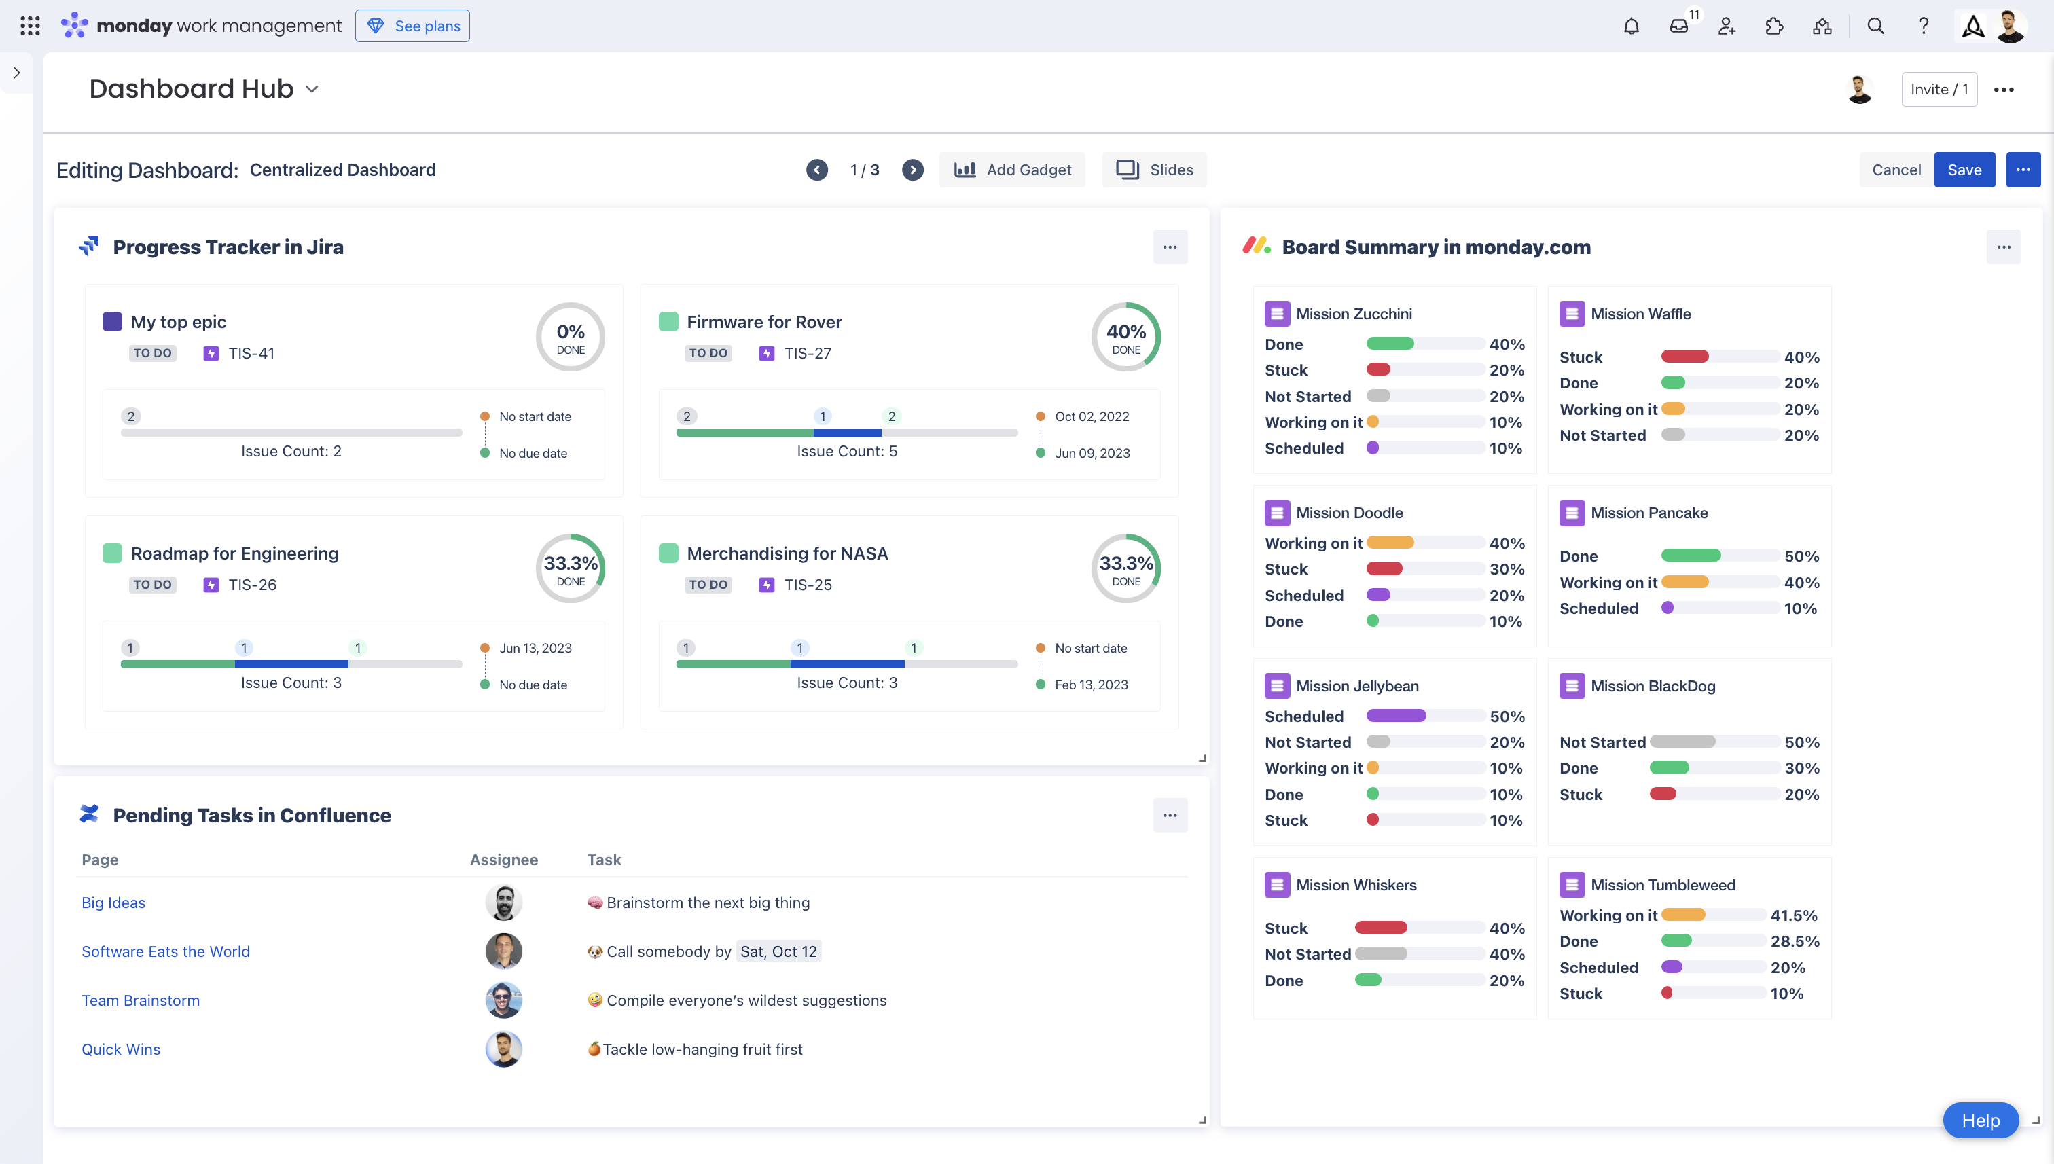Click the board owner avatar
2054x1164 pixels.
(x=1860, y=89)
